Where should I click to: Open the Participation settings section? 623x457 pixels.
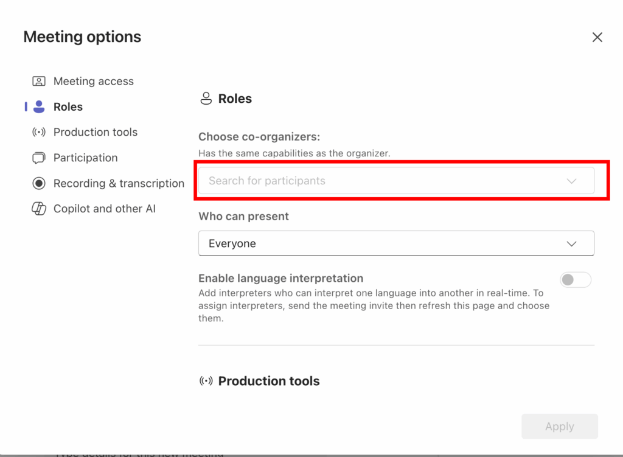click(x=85, y=158)
